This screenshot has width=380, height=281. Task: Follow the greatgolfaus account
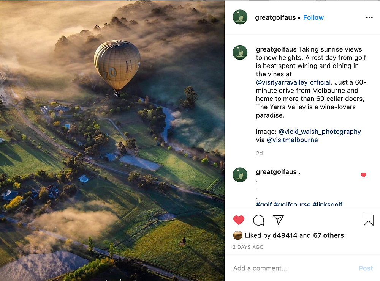[313, 17]
